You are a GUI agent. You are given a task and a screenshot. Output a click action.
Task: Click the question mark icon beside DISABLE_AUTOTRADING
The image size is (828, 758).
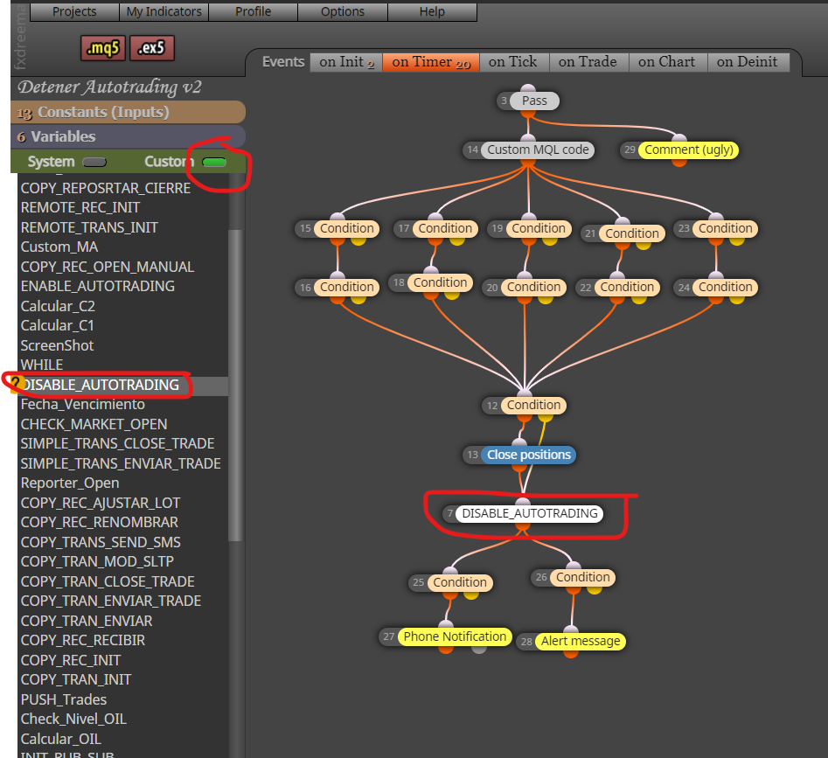(16, 383)
